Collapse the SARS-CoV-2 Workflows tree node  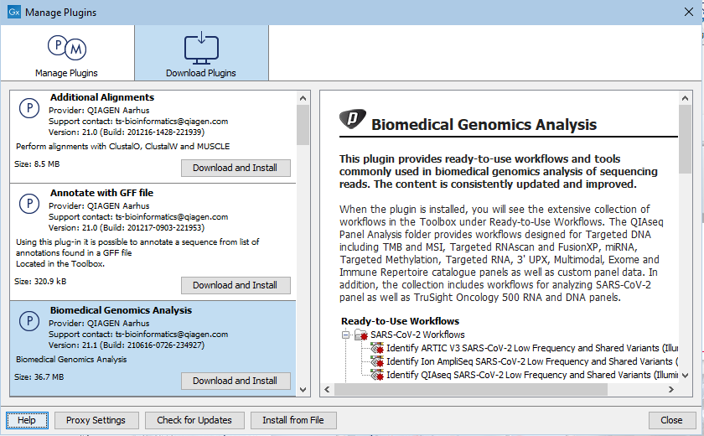[346, 335]
